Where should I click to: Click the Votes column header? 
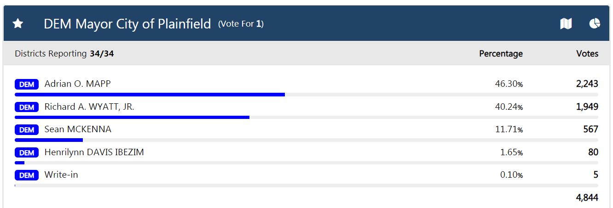[x=587, y=54]
